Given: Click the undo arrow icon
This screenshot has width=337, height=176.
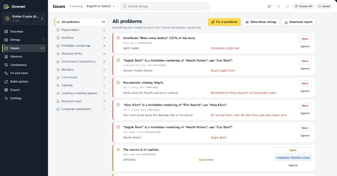Looking at the screenshot, I should coord(278,6).
